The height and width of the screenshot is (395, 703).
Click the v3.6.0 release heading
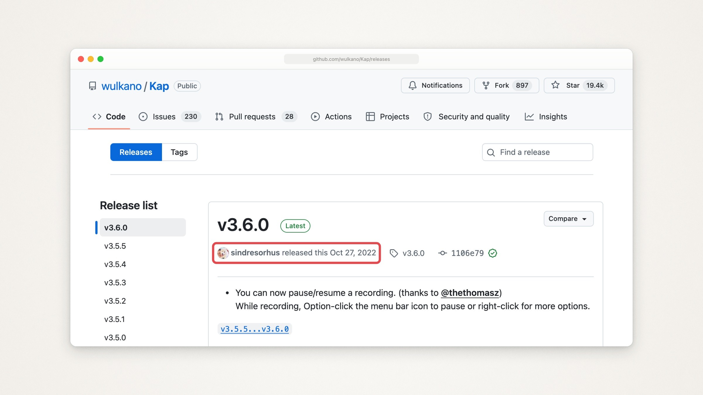click(x=243, y=225)
